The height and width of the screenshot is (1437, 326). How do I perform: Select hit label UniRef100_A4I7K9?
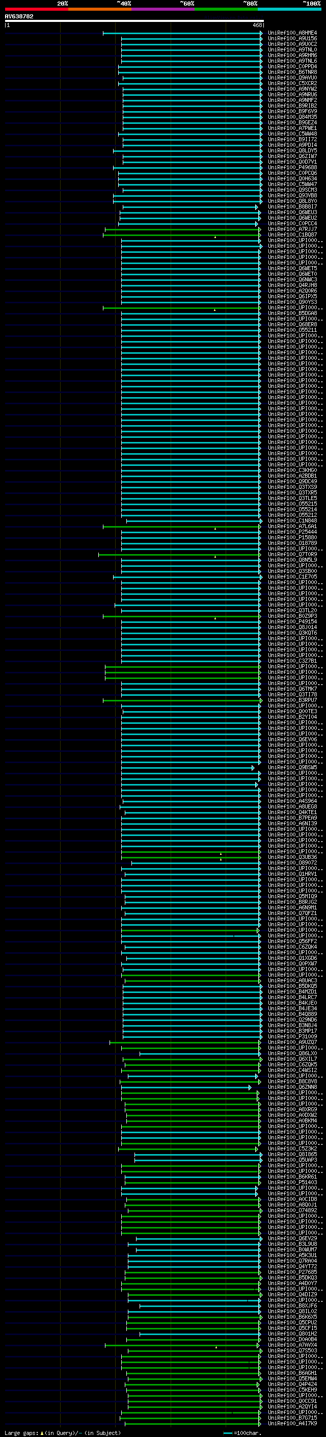[292, 1424]
